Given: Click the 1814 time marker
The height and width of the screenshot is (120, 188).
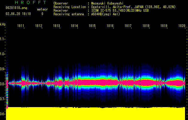Looking at the screenshot, I should pyautogui.click(x=74, y=26).
